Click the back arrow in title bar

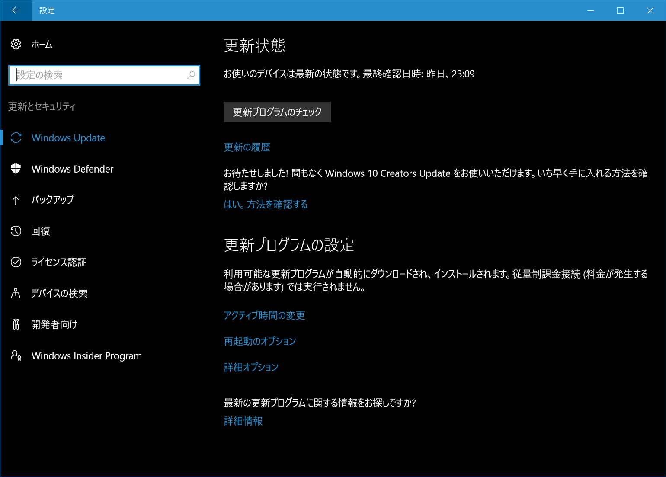(16, 10)
